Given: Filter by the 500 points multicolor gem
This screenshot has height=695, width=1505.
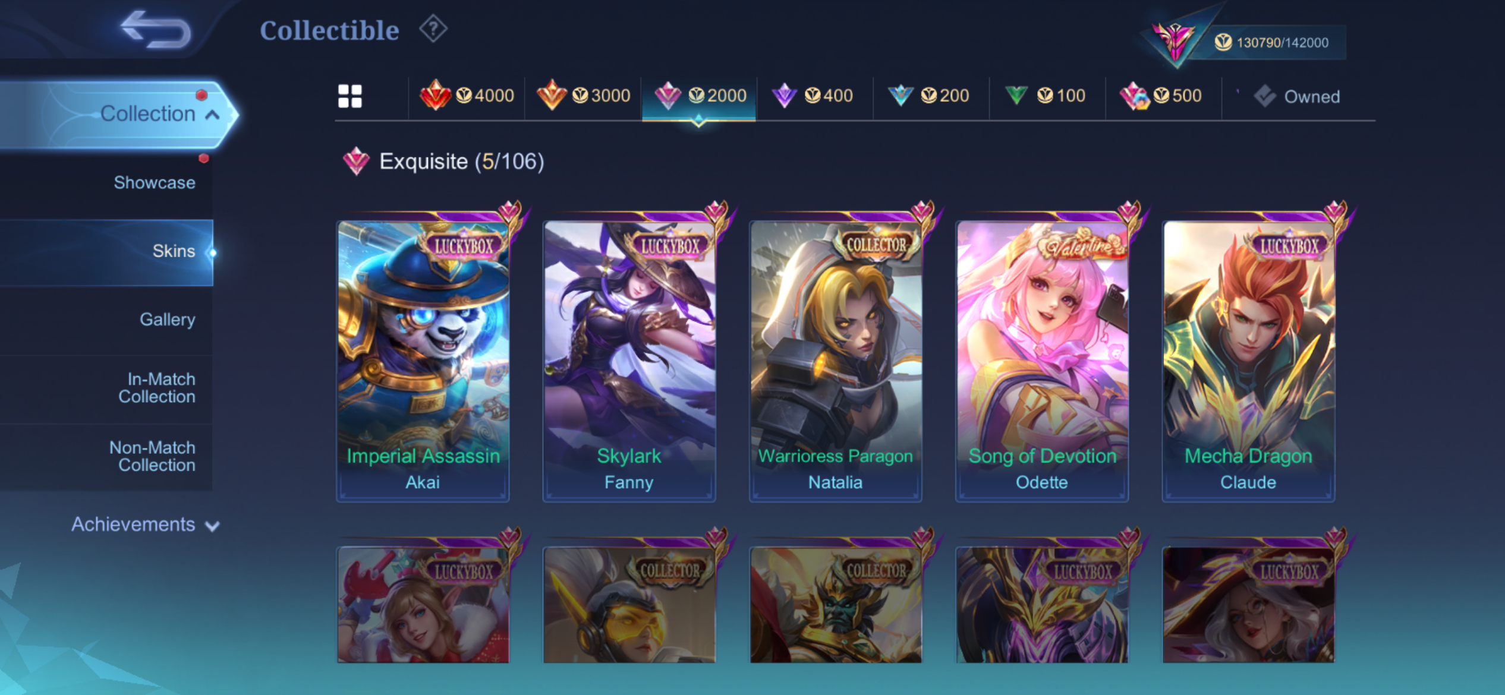Looking at the screenshot, I should point(1161,96).
